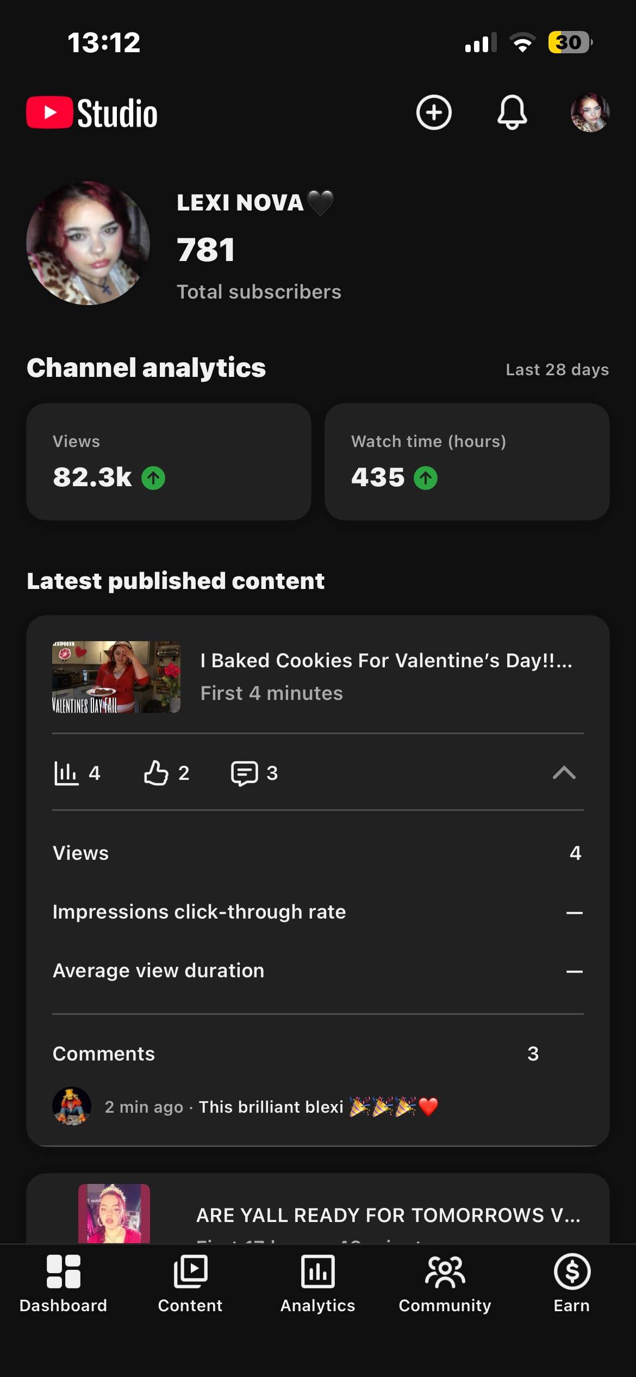Switch to the Content tab
636x1377 pixels.
pos(190,1283)
